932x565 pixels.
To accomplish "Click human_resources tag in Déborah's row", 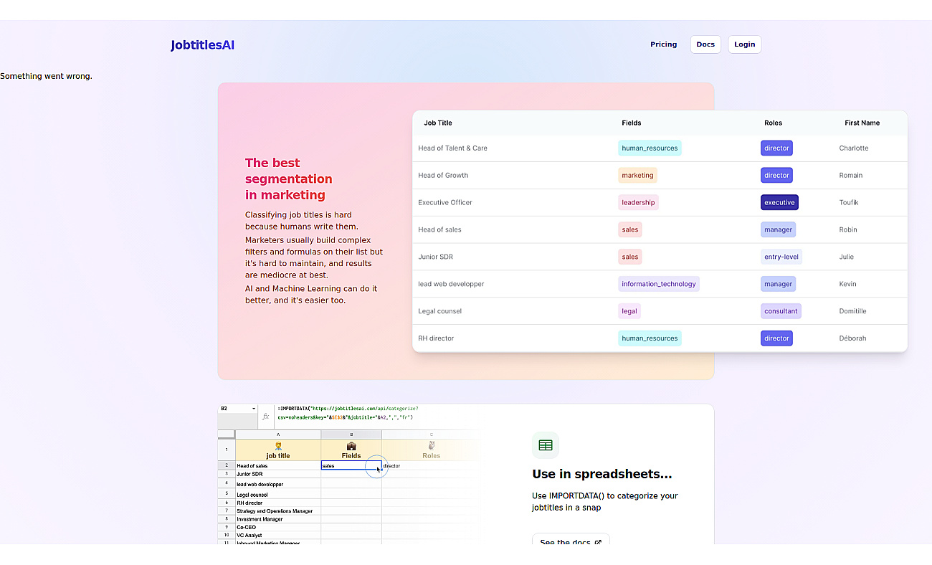I will (650, 338).
